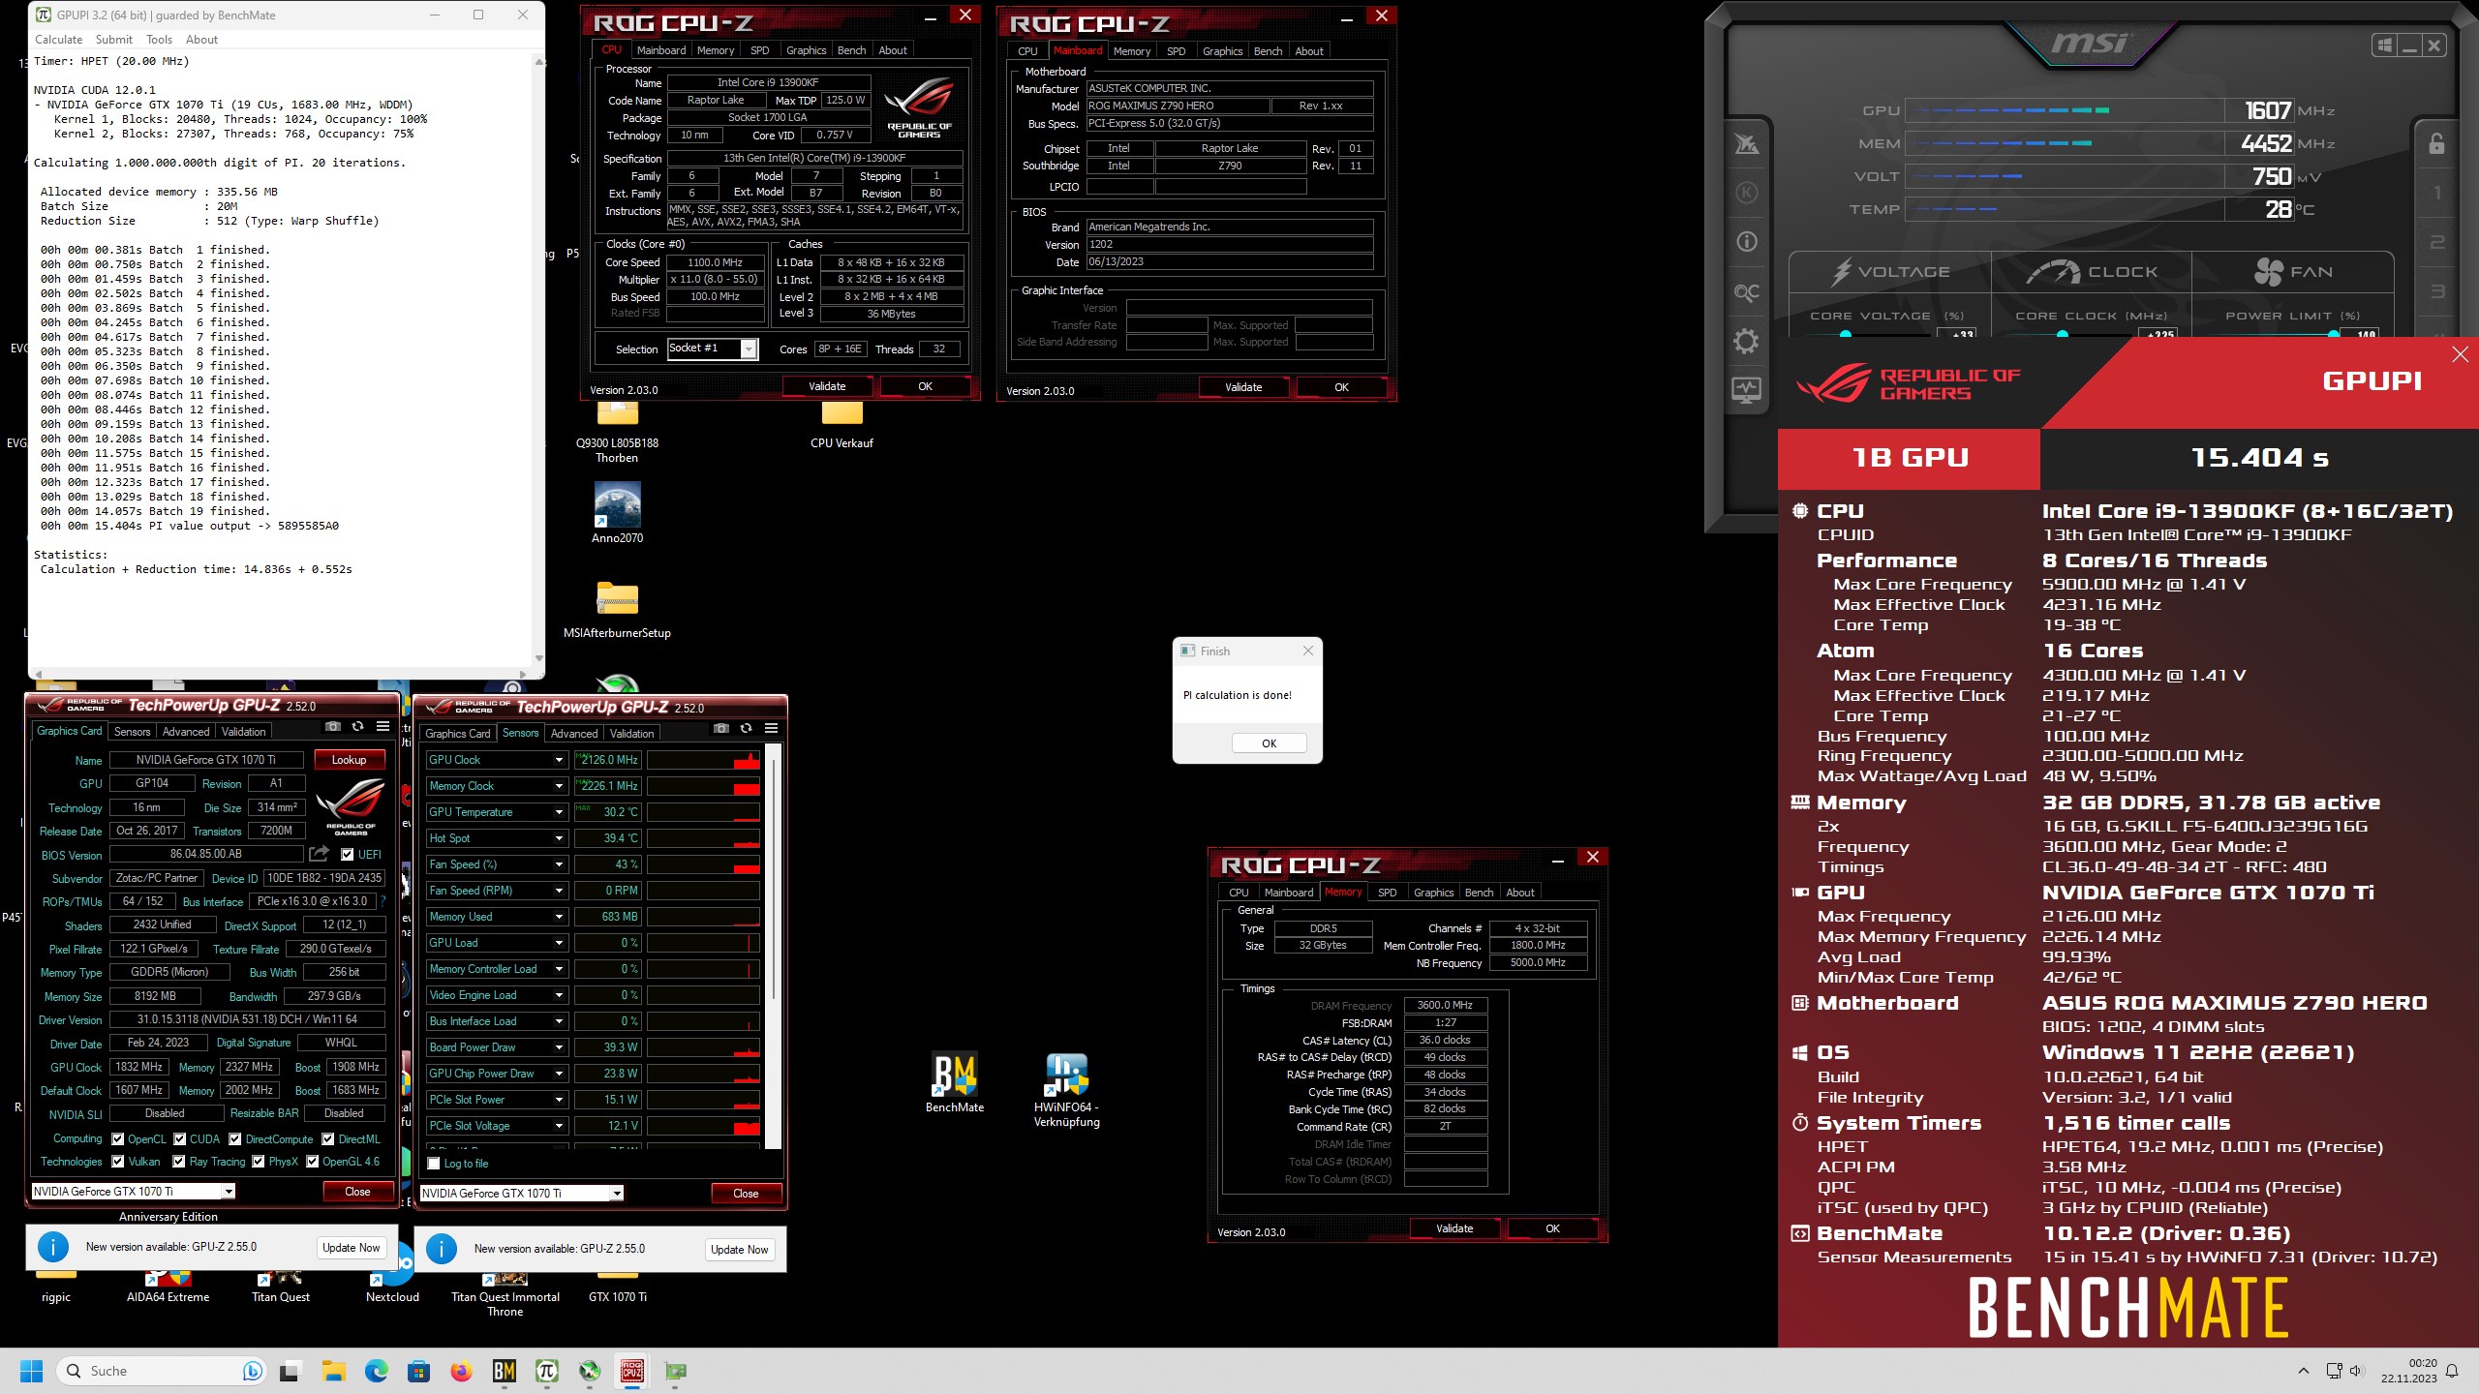This screenshot has width=2479, height=1394.
Task: Open GPU selector dropdown in left GPU-Z window
Action: coord(229,1192)
